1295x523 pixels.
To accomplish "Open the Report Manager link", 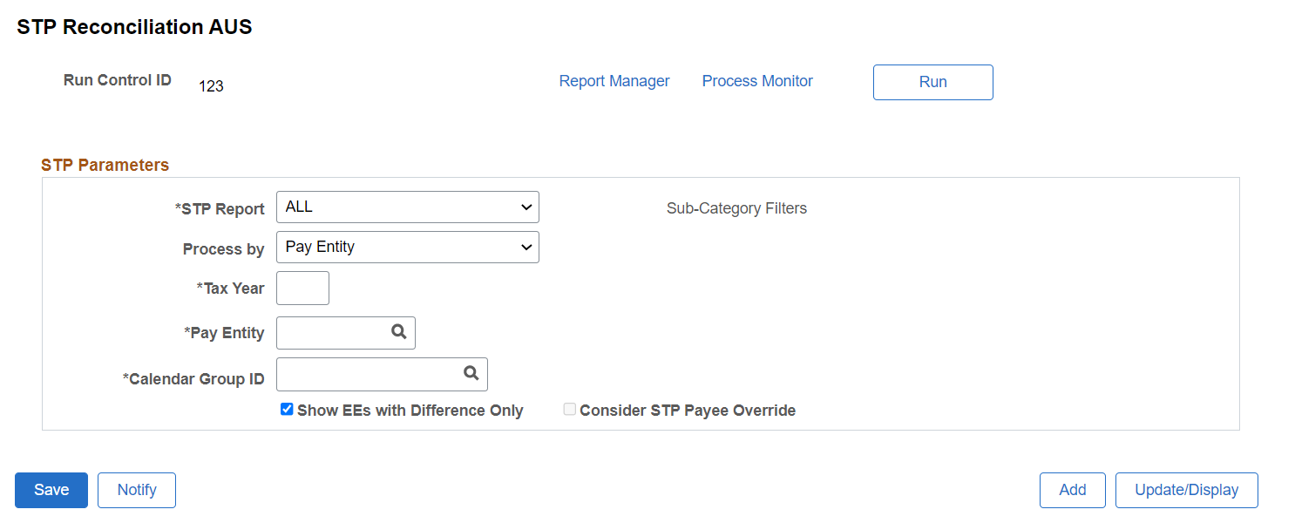I will 614,81.
